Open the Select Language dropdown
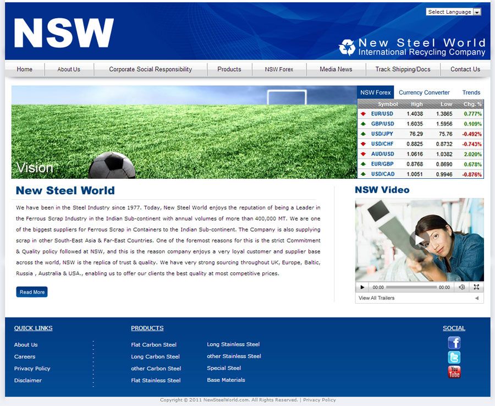Image resolution: width=495 pixels, height=406 pixels. (x=453, y=12)
